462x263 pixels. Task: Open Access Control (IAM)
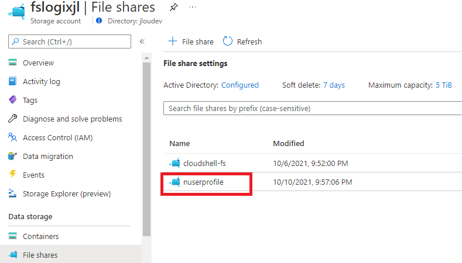58,138
